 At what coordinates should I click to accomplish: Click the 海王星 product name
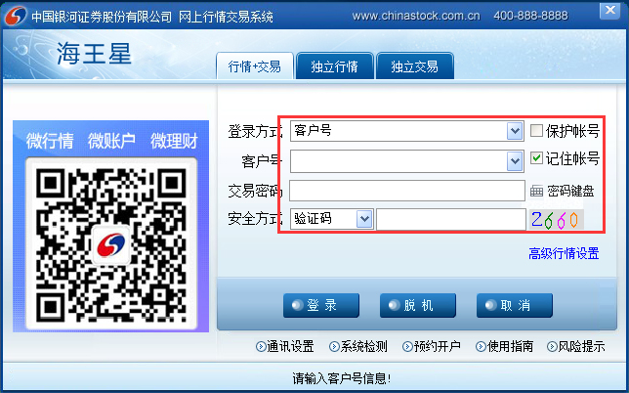coord(94,54)
